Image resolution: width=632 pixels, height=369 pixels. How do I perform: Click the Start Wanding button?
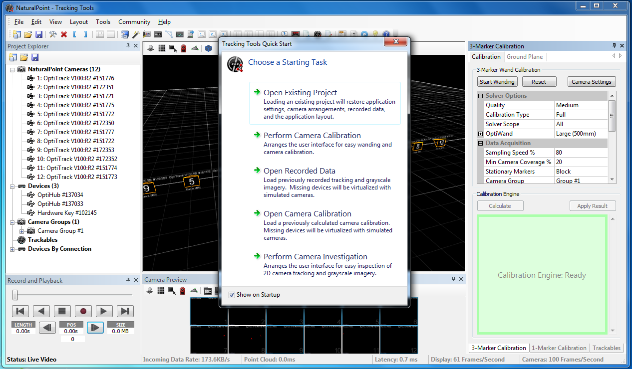[x=497, y=82]
